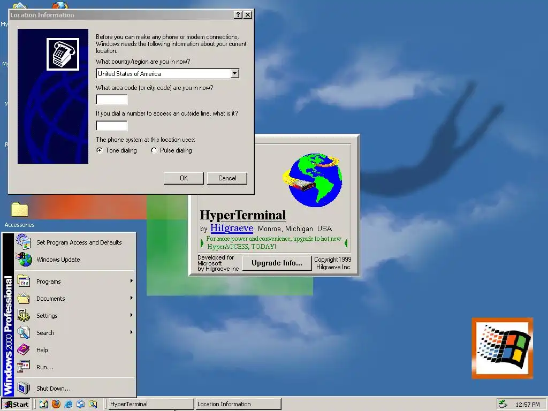Expand the Documents submenu arrow

[x=132, y=298]
